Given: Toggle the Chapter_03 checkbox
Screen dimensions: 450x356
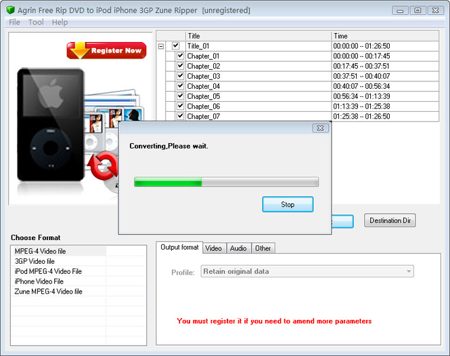Looking at the screenshot, I should point(180,76).
